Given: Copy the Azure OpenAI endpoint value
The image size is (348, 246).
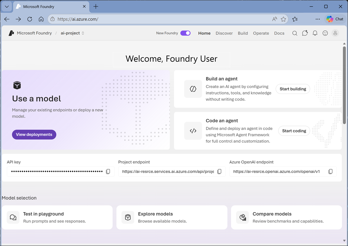Looking at the screenshot, I should tap(331, 172).
